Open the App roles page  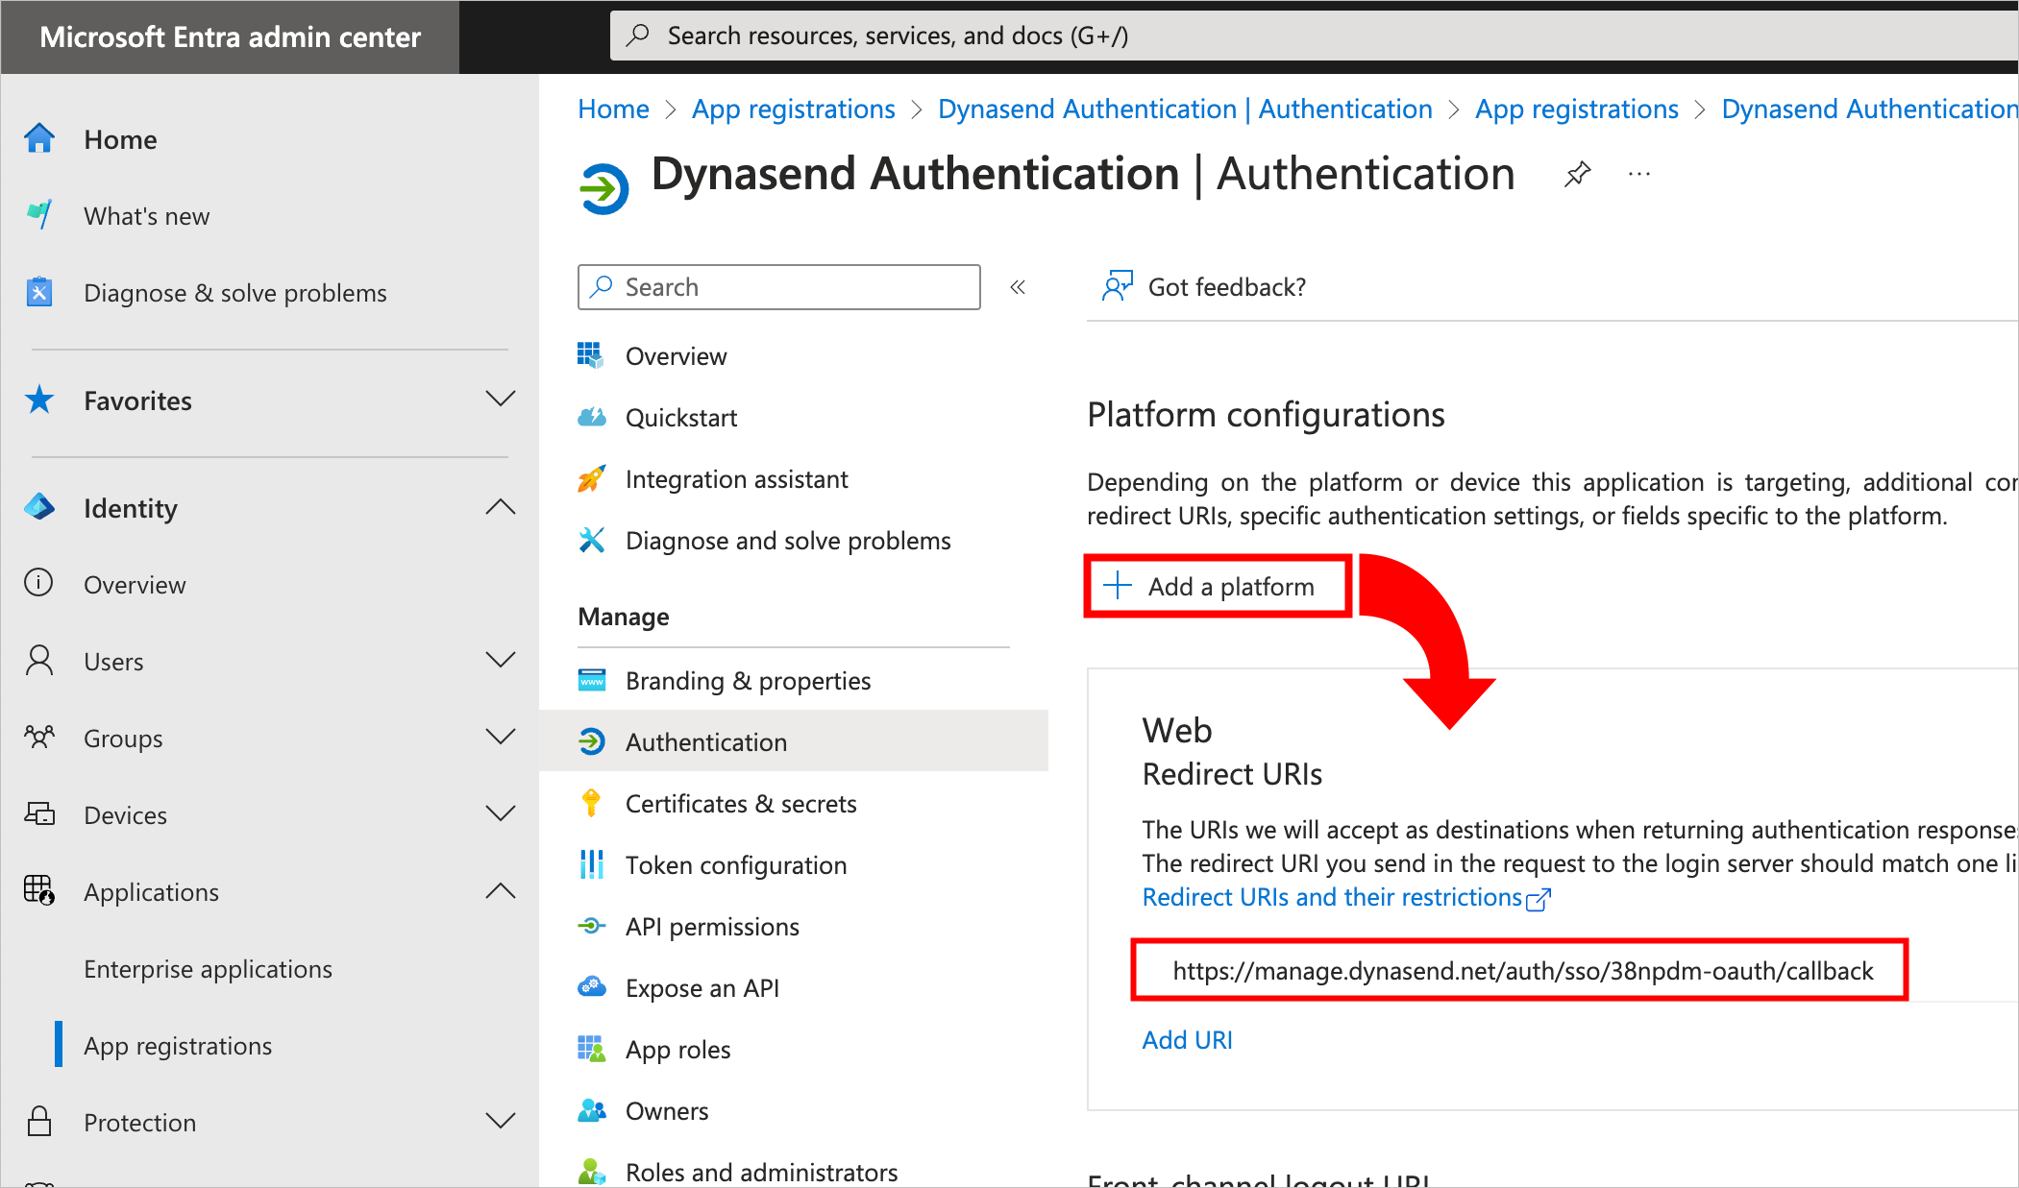677,1049
